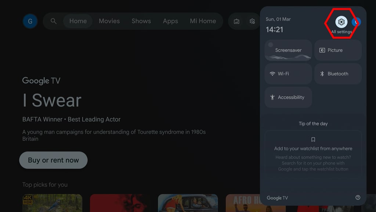Click the Tip of the day heading
The width and height of the screenshot is (376, 212).
click(313, 123)
